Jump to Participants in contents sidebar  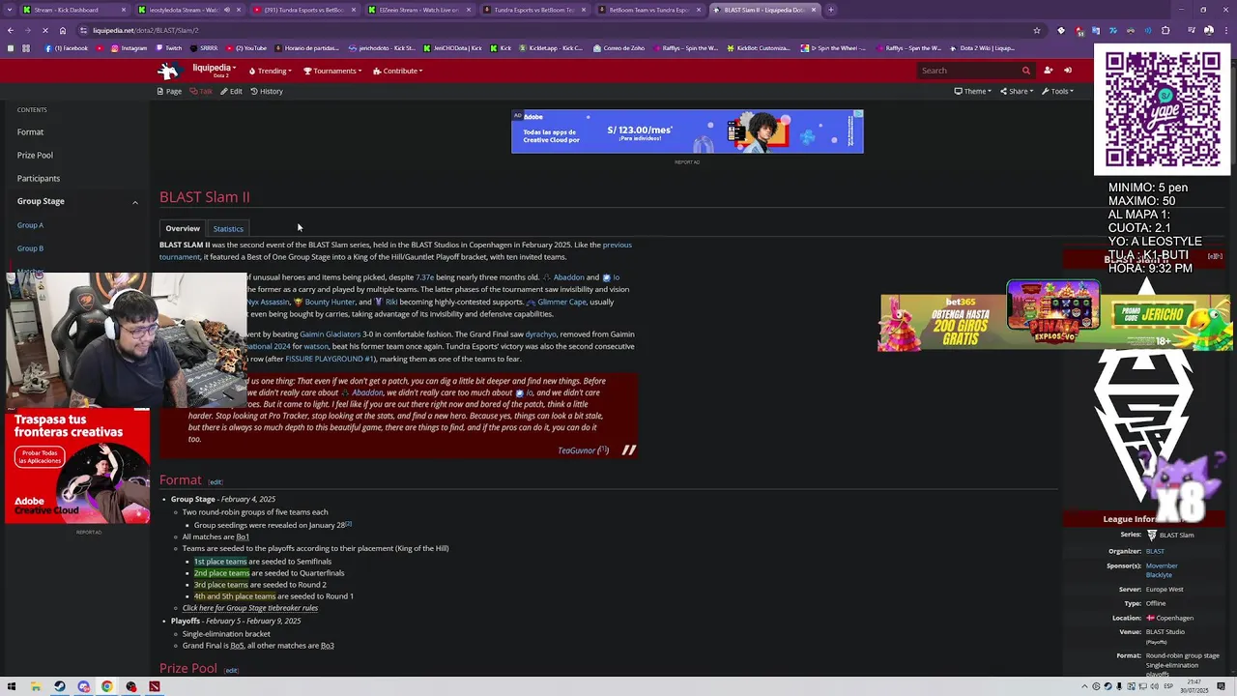click(x=39, y=179)
